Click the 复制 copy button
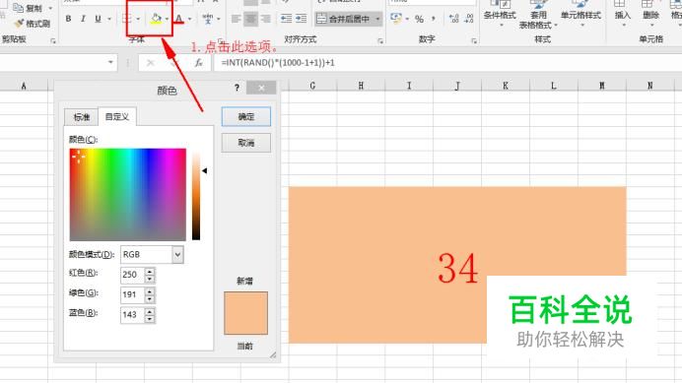The height and width of the screenshot is (383, 682). [x=28, y=8]
